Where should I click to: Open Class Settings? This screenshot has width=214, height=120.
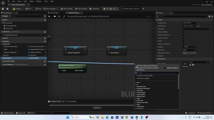67,9
